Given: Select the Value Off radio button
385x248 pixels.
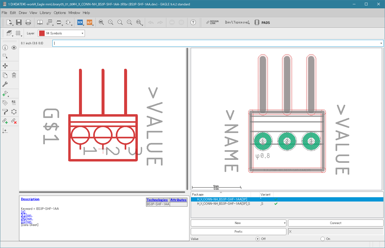Looking at the screenshot, I should [258, 239].
